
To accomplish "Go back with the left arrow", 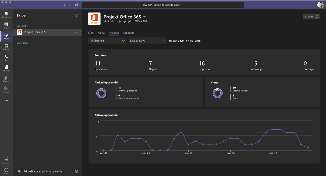I will click(x=64, y=5).
